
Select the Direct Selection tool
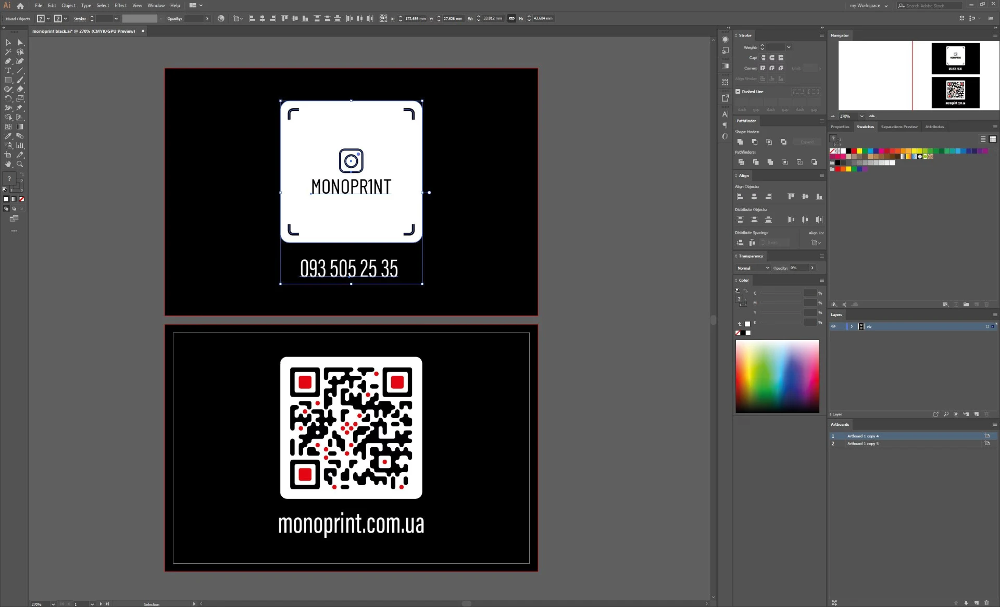[20, 43]
